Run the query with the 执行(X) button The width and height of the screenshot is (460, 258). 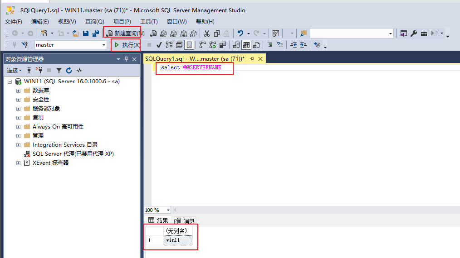pos(127,45)
